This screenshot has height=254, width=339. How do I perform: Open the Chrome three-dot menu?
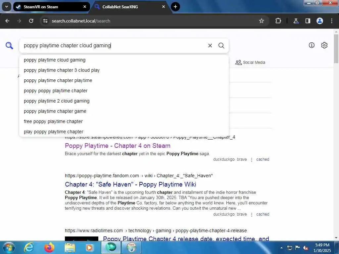click(332, 21)
